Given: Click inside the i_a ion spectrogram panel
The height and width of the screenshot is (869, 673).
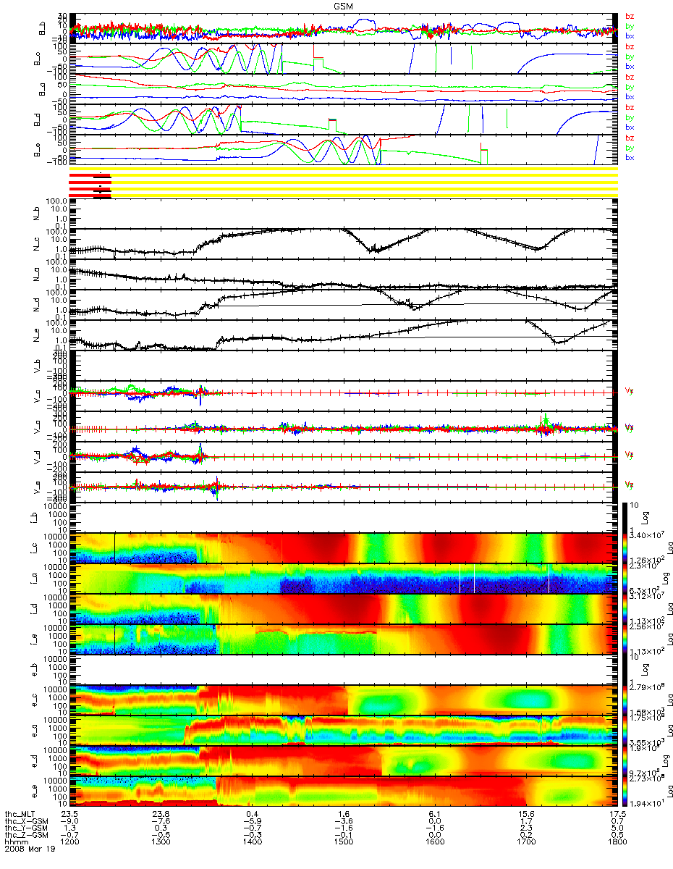Looking at the screenshot, I should [345, 578].
